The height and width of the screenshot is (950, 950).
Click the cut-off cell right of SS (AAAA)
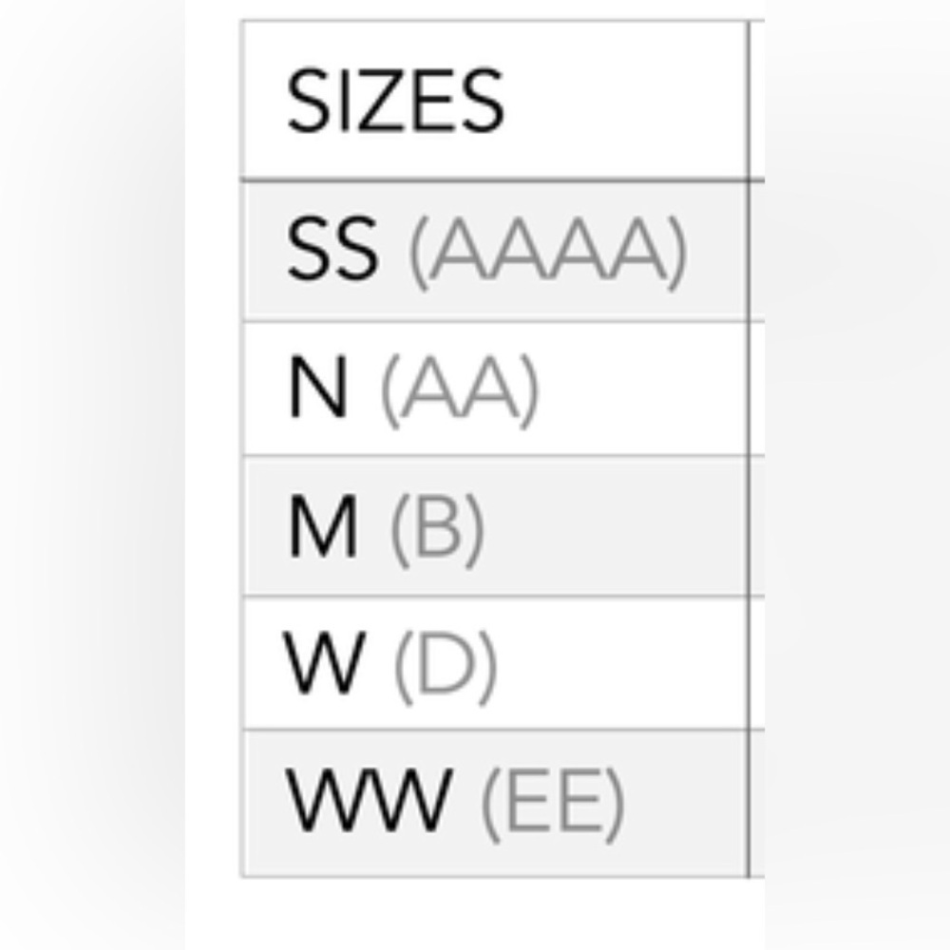(x=757, y=251)
